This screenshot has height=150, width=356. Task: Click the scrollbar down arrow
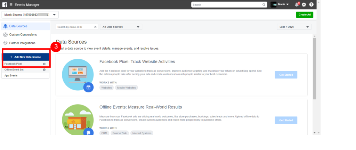[x=314, y=133]
